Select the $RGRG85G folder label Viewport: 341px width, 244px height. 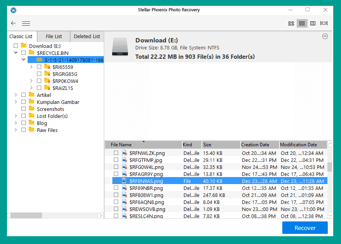[x=65, y=74]
